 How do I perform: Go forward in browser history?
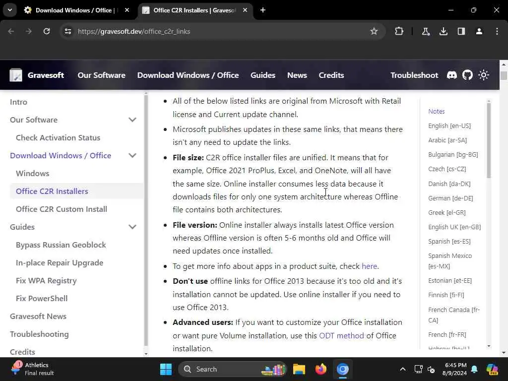[x=29, y=31]
